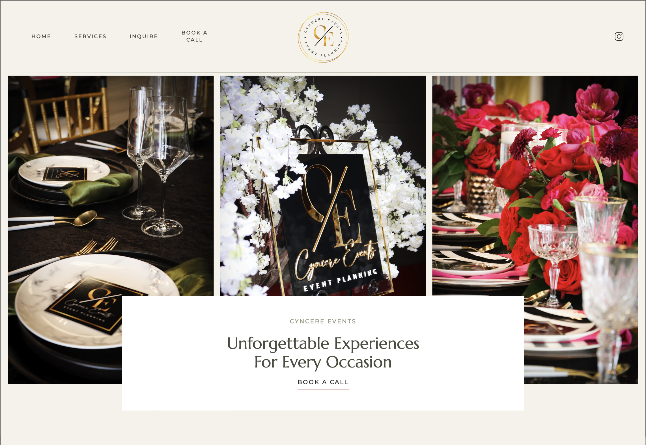
Task: Click the Unforgettable Experiences headline text
Action: click(x=323, y=352)
